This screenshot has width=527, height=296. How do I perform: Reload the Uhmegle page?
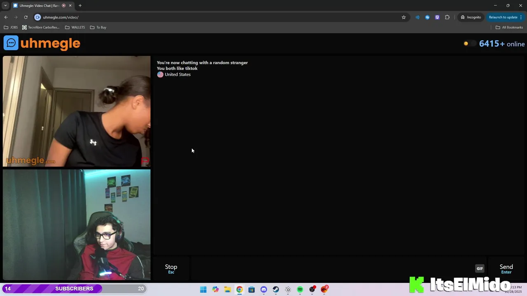pyautogui.click(x=26, y=17)
